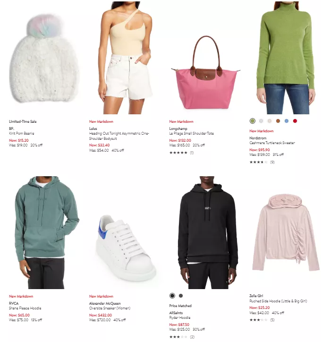Select the green sweater color swatch
The height and width of the screenshot is (342, 321).
tap(253, 121)
